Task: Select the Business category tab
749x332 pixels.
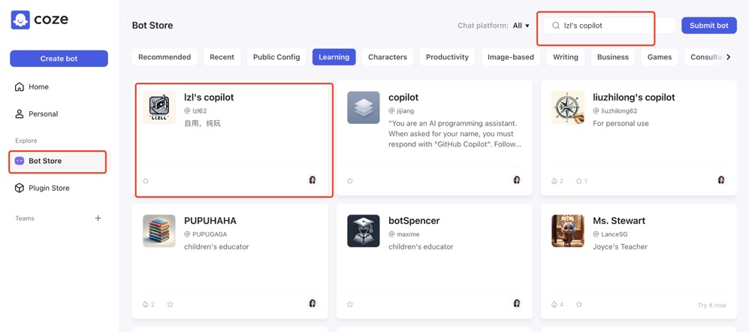Action: (x=613, y=57)
